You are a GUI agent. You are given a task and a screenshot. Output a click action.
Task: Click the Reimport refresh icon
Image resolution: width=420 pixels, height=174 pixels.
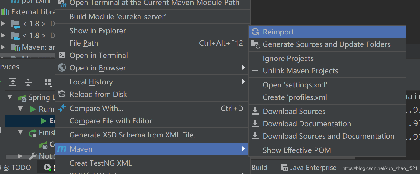pos(255,32)
